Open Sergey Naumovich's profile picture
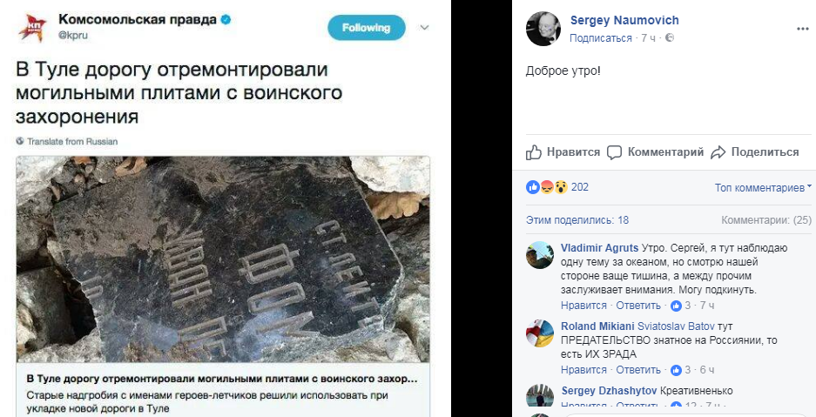Viewport: 816px width, 417px height. tap(543, 29)
